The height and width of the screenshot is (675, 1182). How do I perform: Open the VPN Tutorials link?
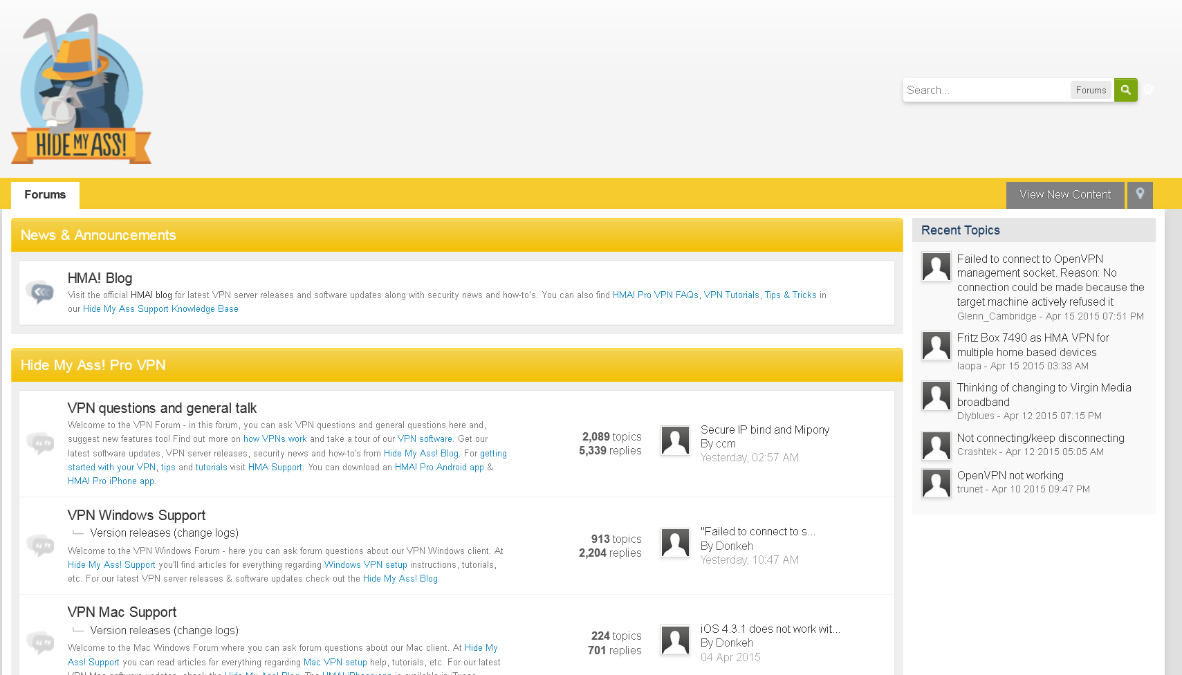click(732, 295)
